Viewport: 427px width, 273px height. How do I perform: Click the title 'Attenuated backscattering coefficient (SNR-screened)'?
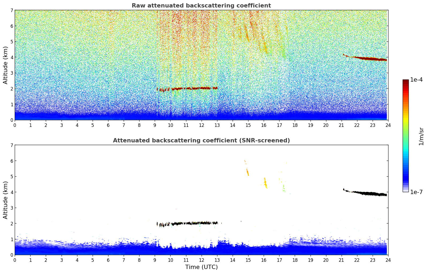click(201, 141)
